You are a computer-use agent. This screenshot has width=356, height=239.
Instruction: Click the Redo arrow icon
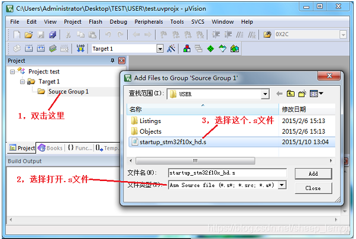(120, 34)
